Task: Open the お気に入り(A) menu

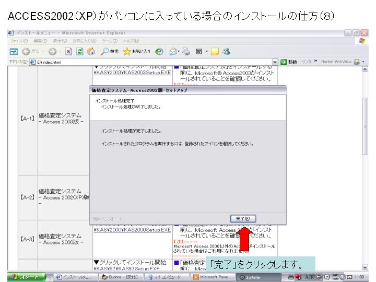Action: 85,41
